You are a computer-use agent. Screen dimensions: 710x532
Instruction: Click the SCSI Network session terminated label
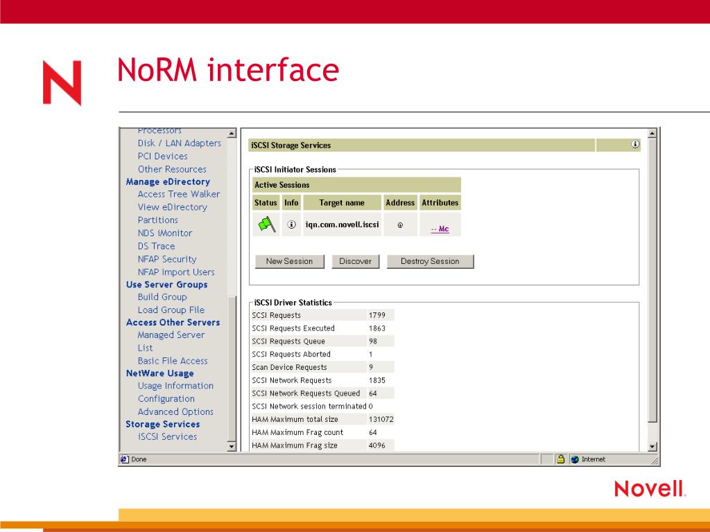pyautogui.click(x=309, y=406)
